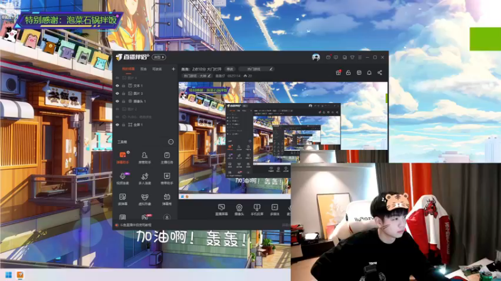Viewport: 501px width, 281px height.
Task: Open the 弹幕秀 tool
Action: pyautogui.click(x=167, y=199)
